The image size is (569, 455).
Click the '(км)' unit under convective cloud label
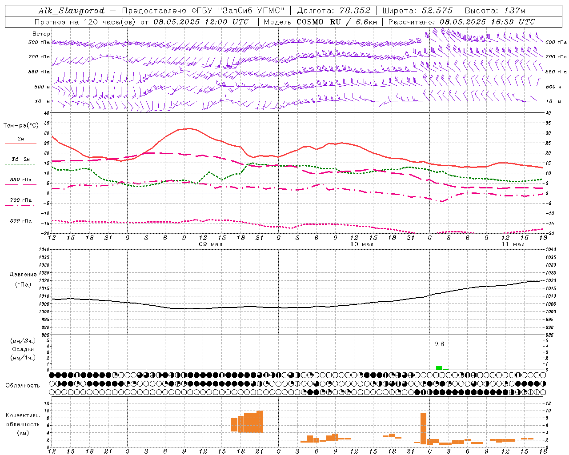23,433
